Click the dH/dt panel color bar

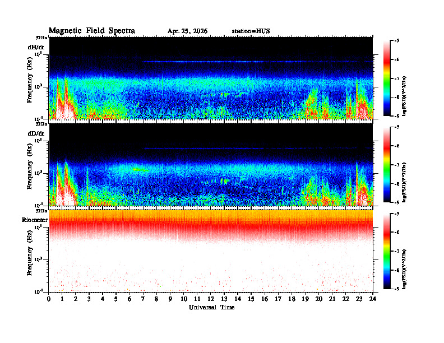click(x=387, y=78)
